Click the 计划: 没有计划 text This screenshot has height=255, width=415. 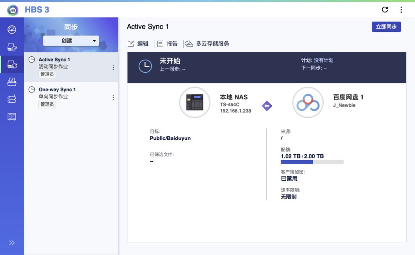317,60
